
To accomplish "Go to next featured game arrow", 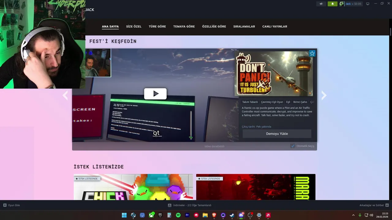I will click(x=324, y=95).
